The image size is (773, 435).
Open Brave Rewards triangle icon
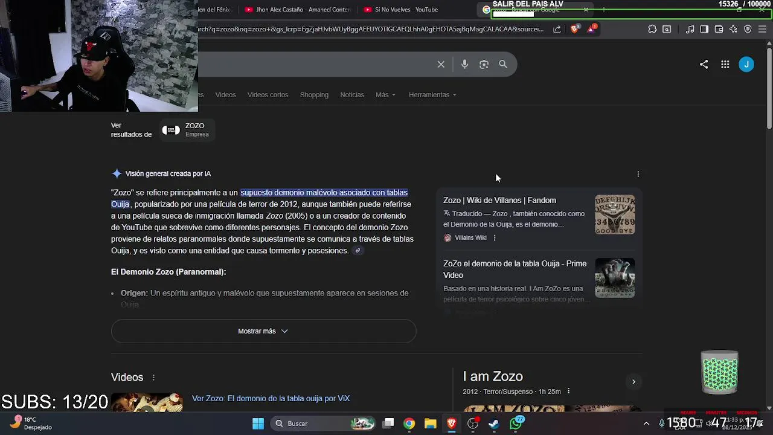(591, 28)
